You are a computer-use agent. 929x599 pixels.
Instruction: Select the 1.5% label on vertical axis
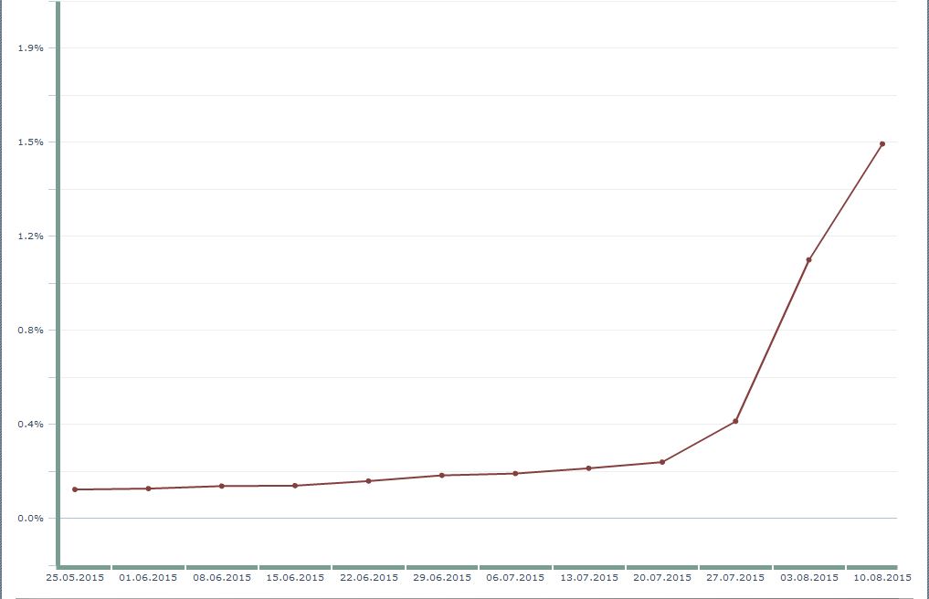[x=31, y=142]
